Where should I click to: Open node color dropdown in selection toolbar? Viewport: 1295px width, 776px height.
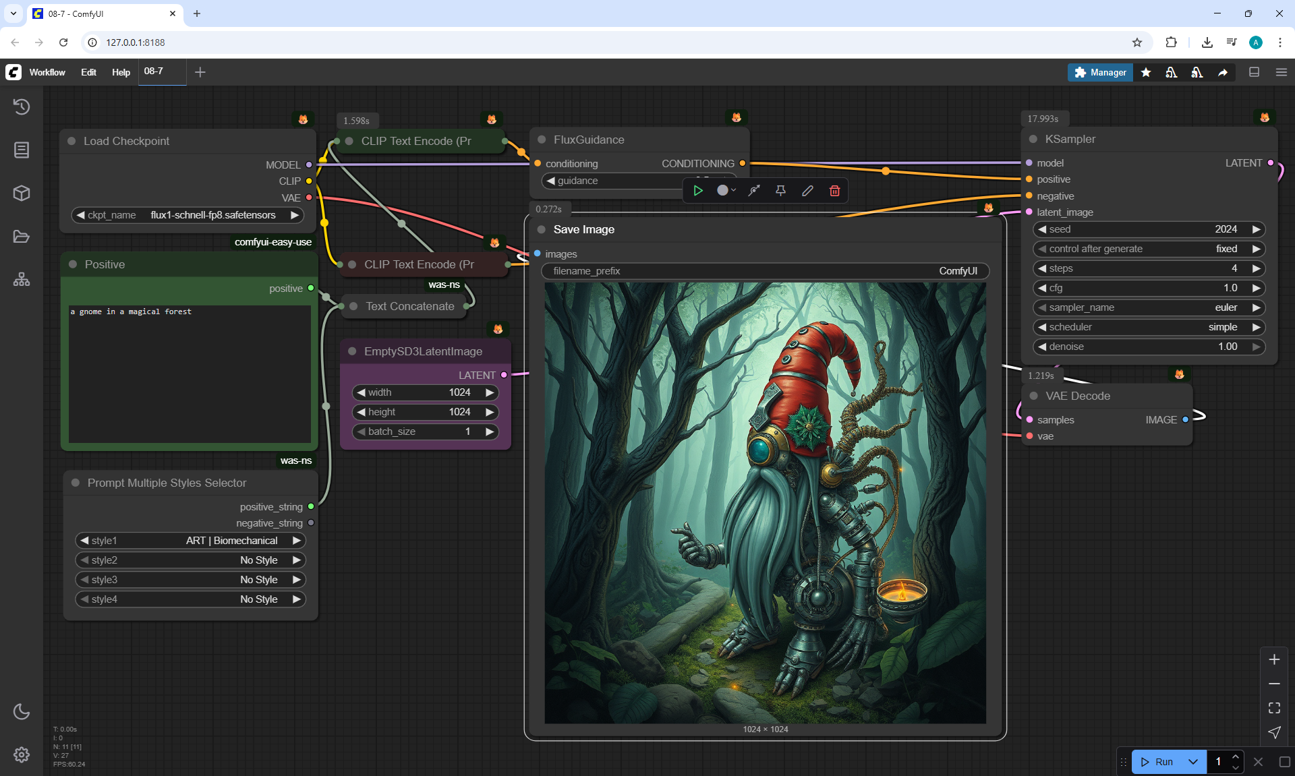coord(726,191)
